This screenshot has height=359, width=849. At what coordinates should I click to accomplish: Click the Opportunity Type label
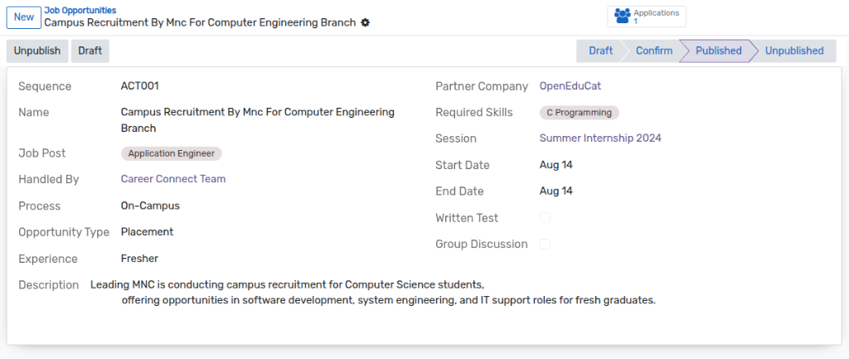[x=64, y=232]
